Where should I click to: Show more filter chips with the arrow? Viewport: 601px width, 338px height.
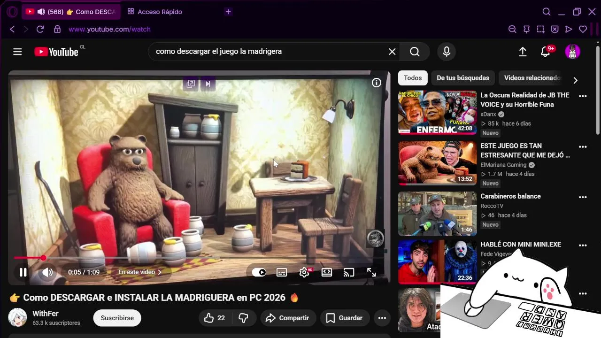click(575, 80)
